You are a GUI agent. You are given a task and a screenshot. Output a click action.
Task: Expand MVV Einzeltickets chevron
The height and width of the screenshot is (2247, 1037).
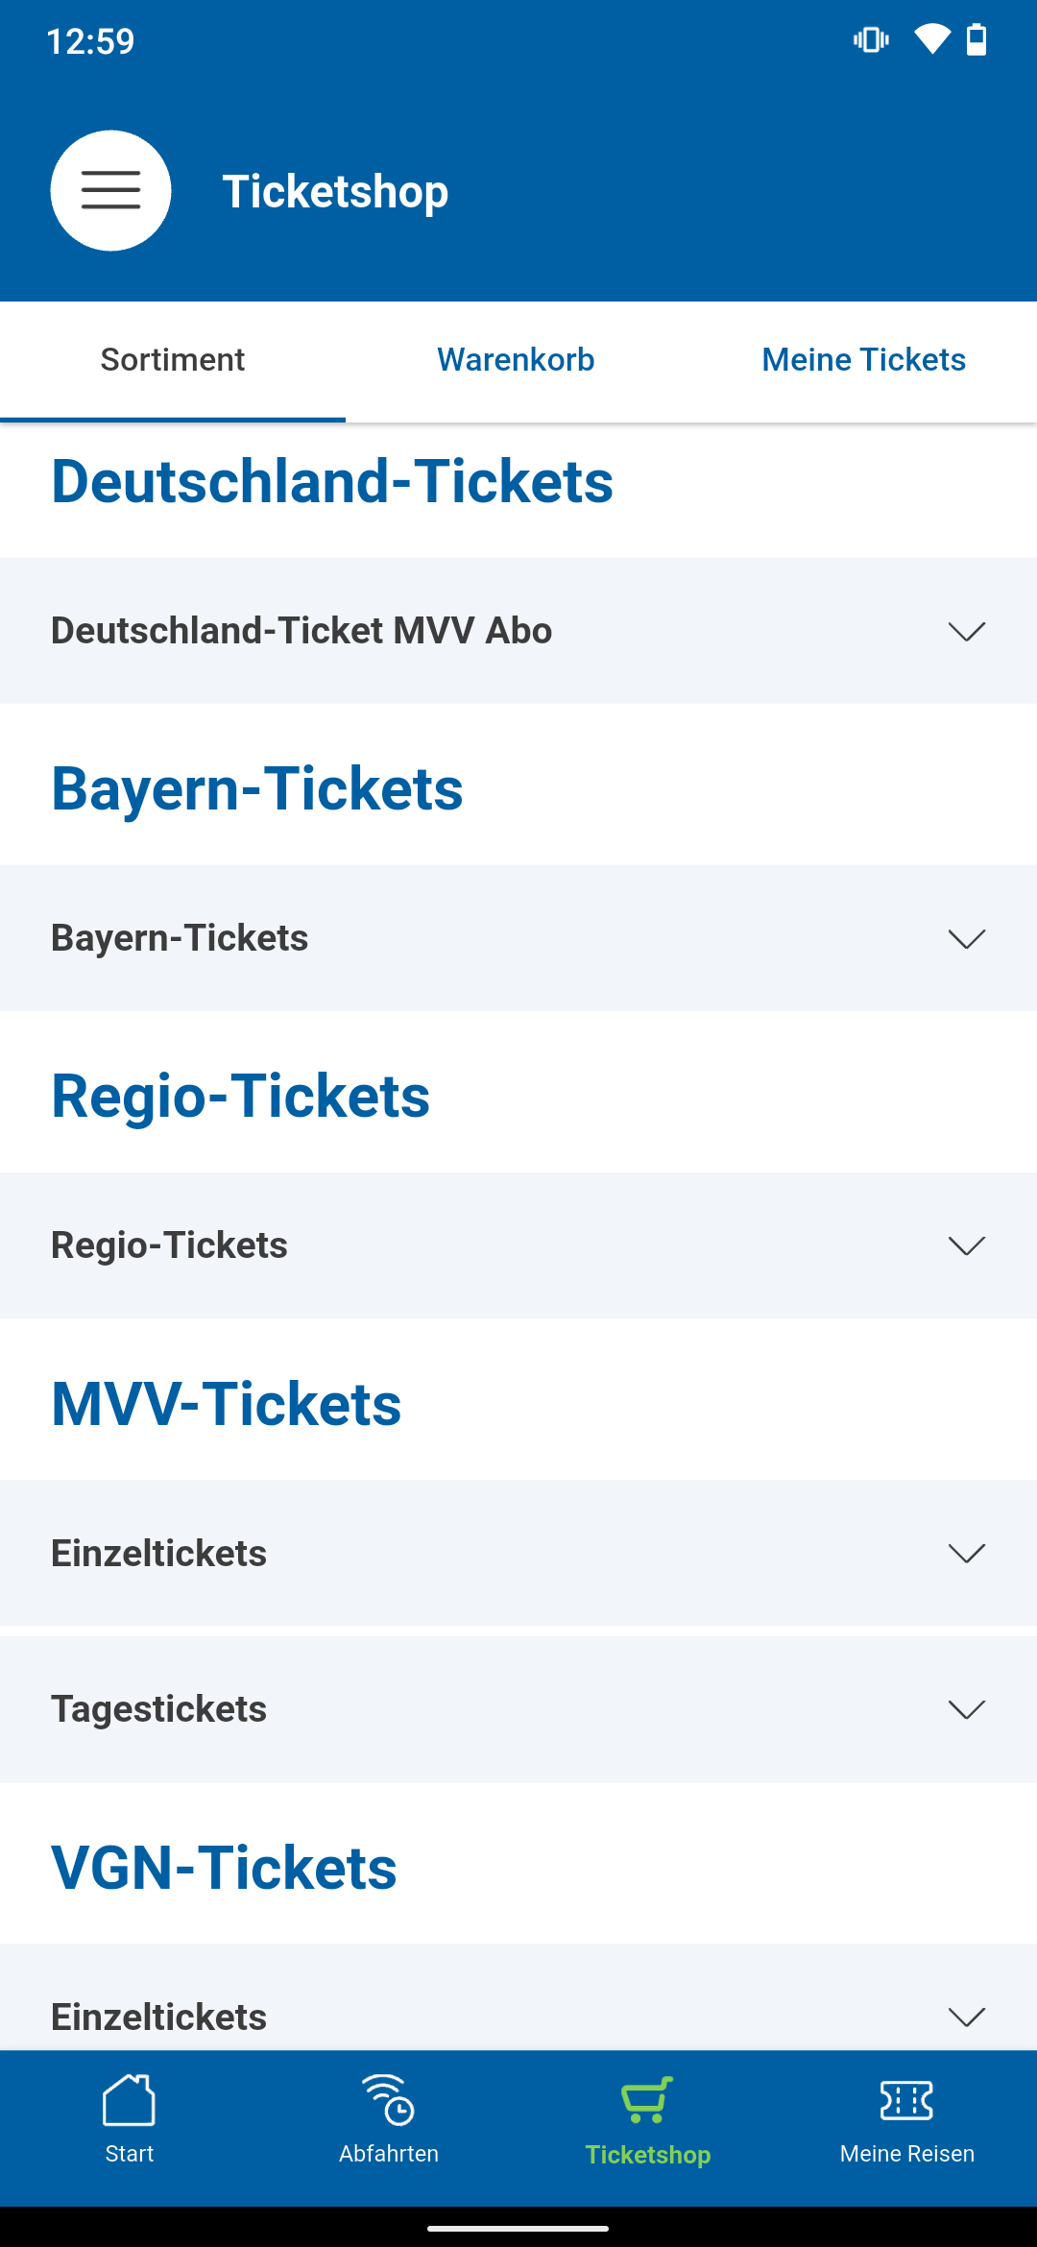(966, 1553)
